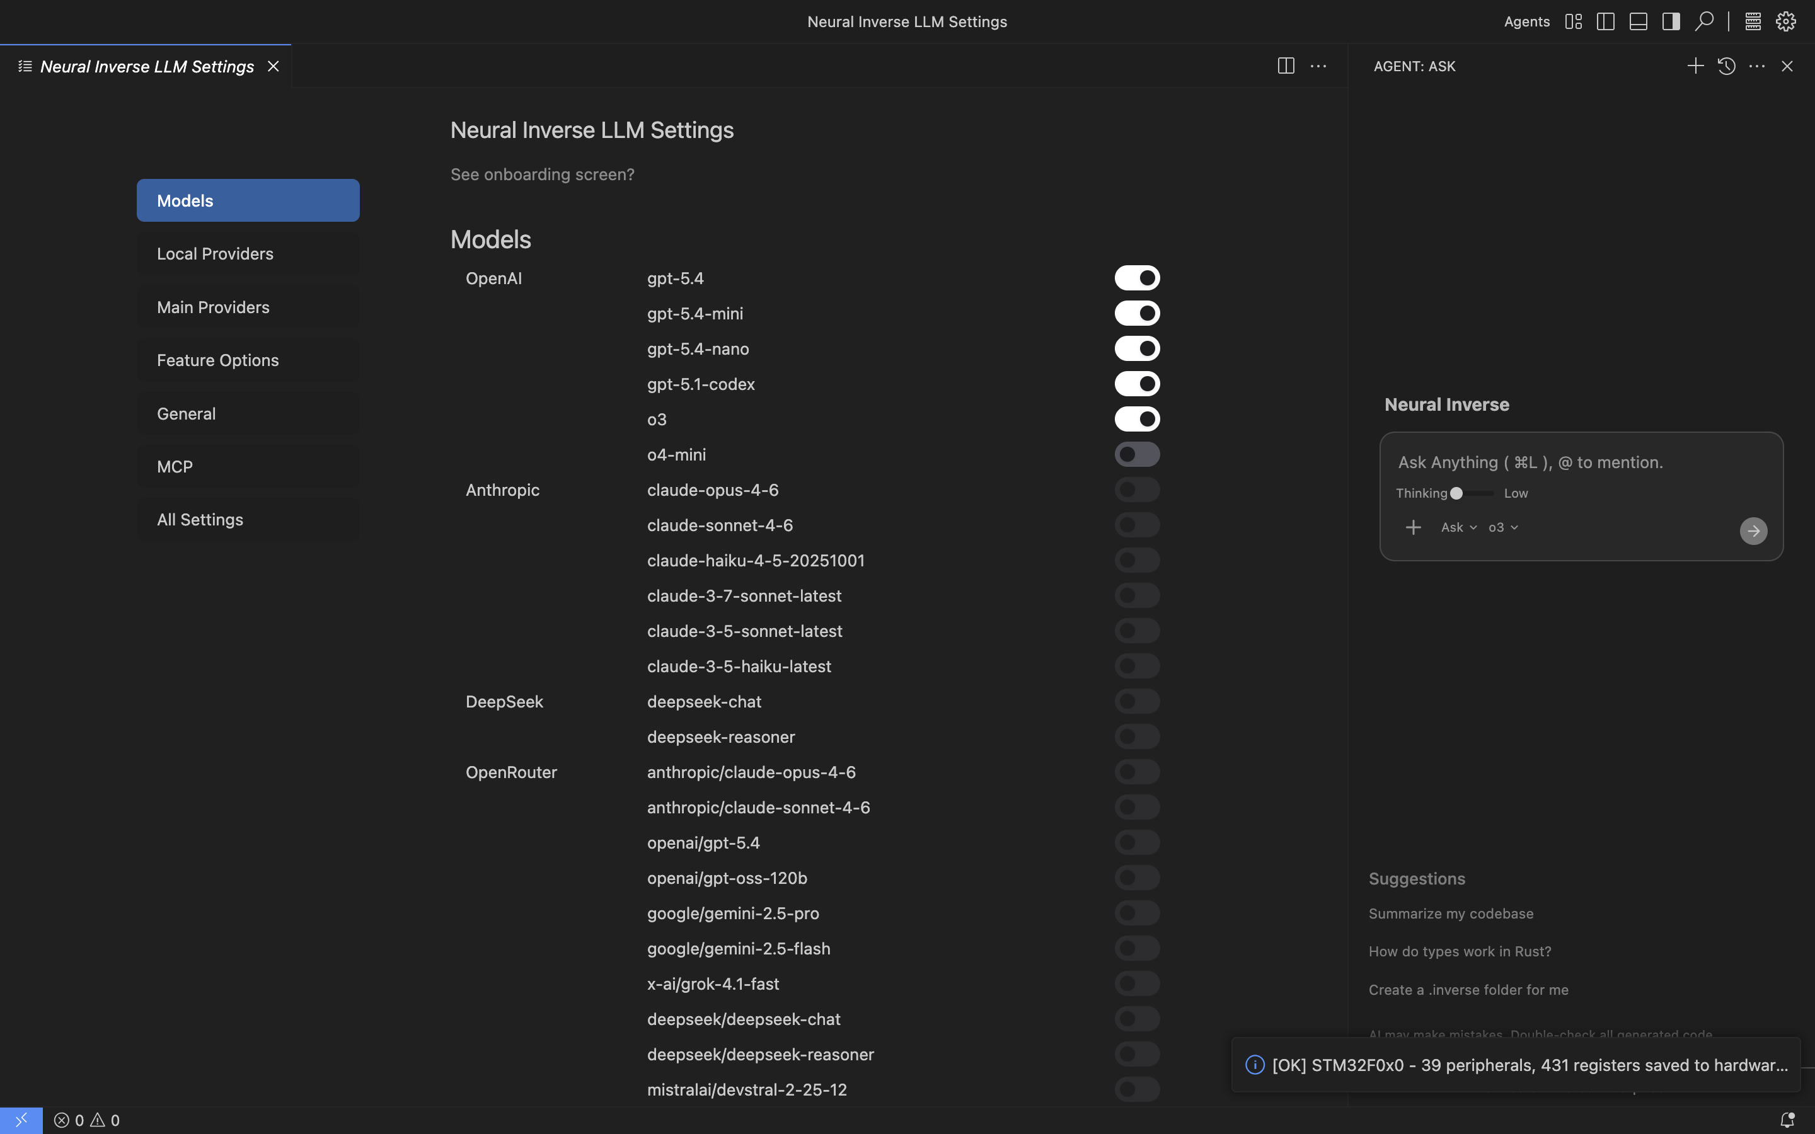Choose the Summarize my codebase suggestion
The image size is (1815, 1134).
1451,913
